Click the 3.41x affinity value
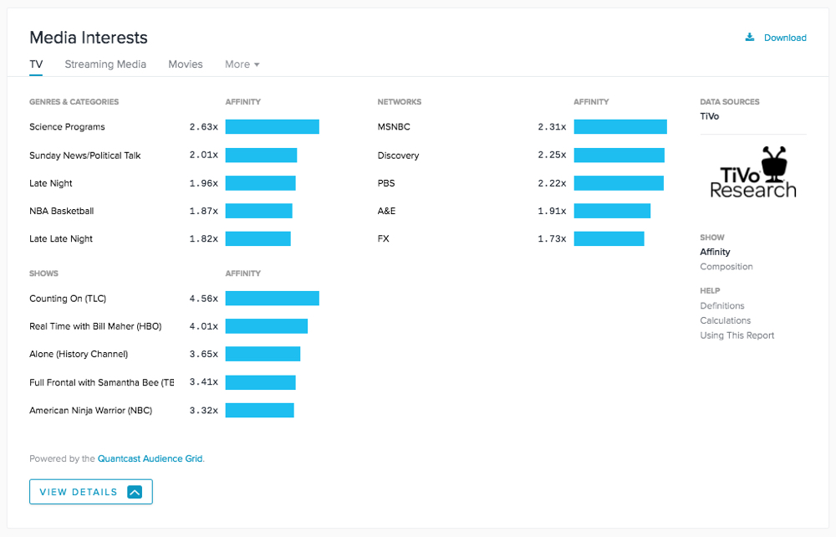The height and width of the screenshot is (537, 836). tap(204, 381)
